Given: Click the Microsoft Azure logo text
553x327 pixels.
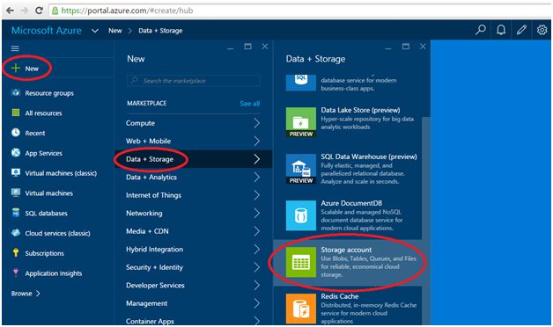Looking at the screenshot, I should click(x=47, y=30).
